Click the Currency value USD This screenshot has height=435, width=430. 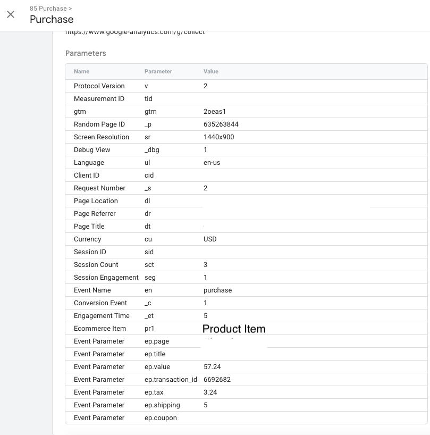[x=210, y=239]
